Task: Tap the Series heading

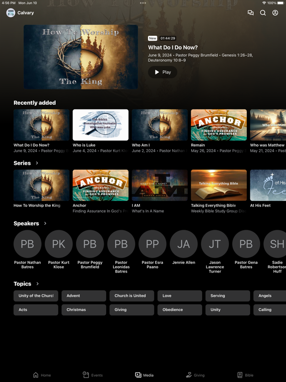Action: (22, 163)
